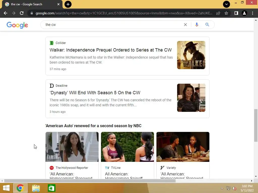Click the Chrome taskbar icon

click(x=20, y=188)
